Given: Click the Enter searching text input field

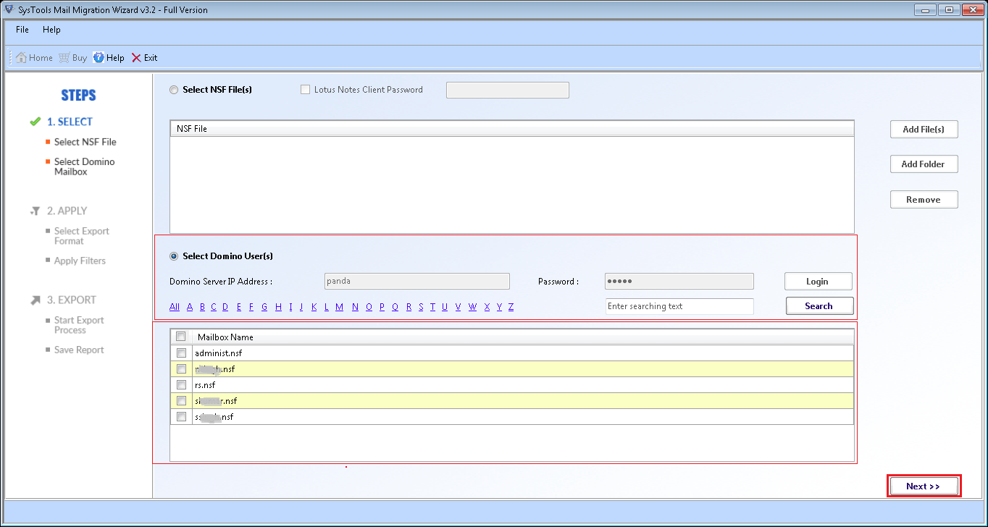Looking at the screenshot, I should coord(679,305).
